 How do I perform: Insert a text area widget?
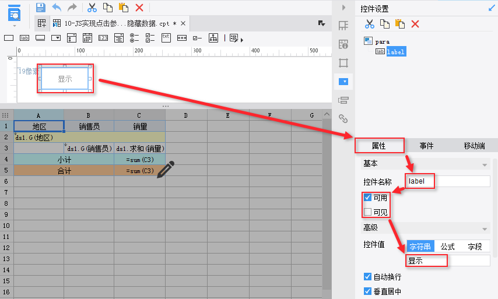166,38
